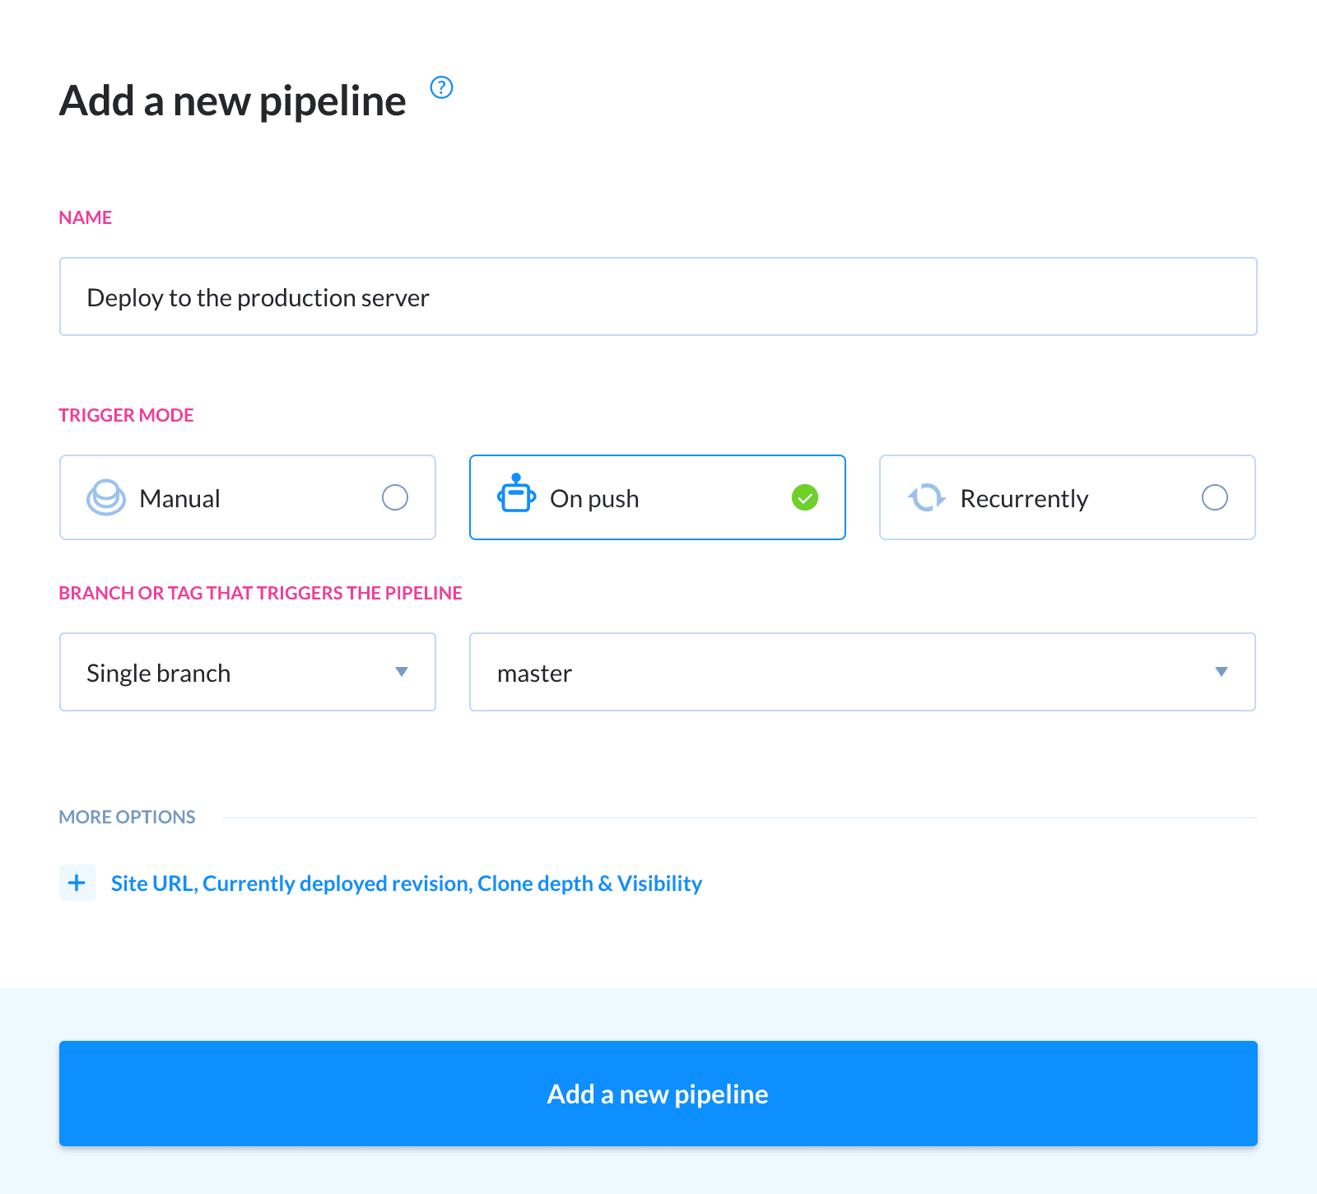Select the Recurrently radio button
1317x1194 pixels.
click(x=1215, y=497)
